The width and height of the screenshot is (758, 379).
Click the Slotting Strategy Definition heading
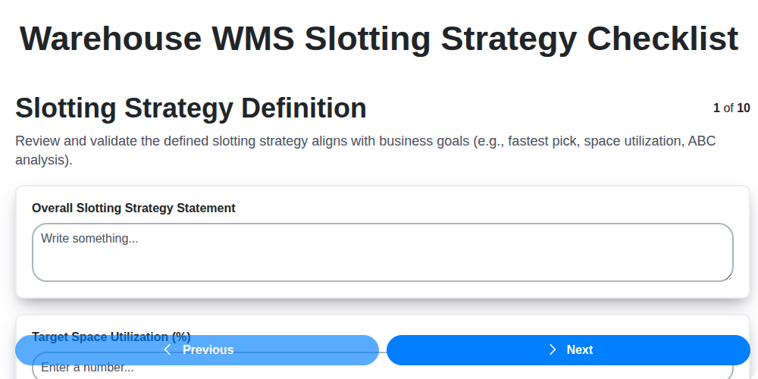tap(191, 108)
